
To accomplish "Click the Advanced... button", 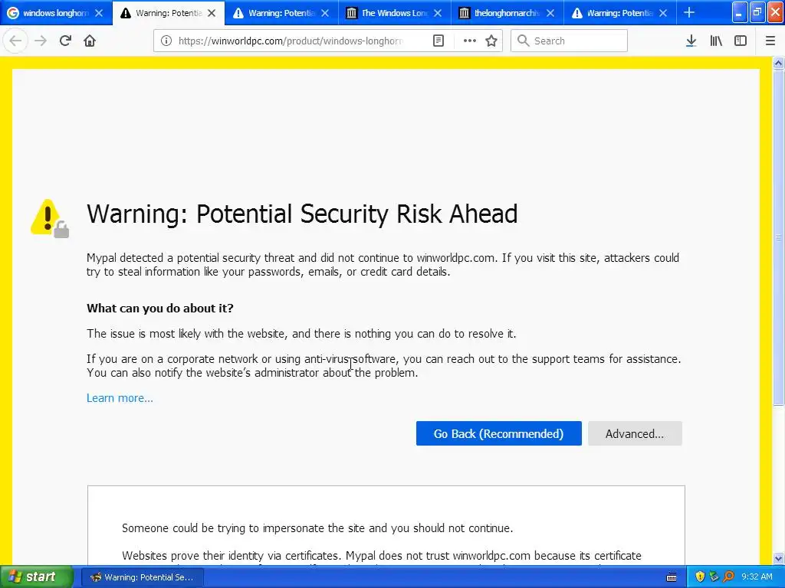I will [x=635, y=433].
